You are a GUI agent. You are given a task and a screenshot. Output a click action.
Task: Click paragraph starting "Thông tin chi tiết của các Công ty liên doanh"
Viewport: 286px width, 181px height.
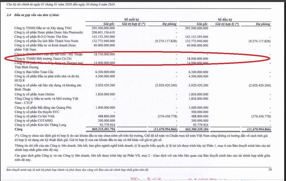143,148
